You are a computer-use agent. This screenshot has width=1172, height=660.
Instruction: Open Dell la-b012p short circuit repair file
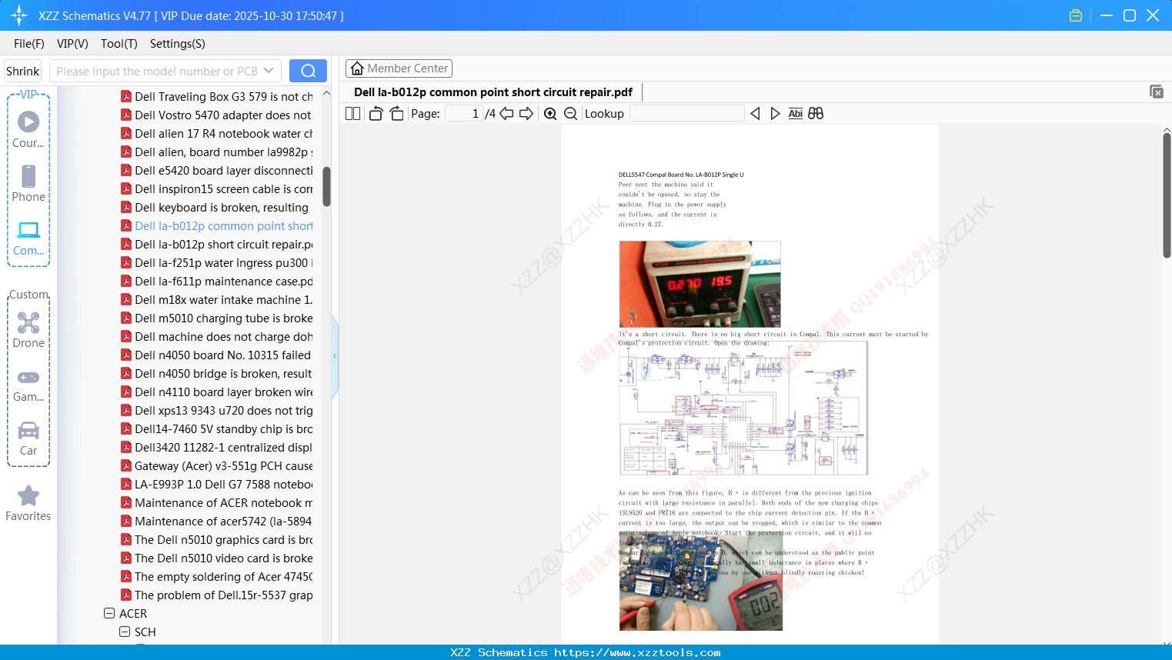coord(223,245)
